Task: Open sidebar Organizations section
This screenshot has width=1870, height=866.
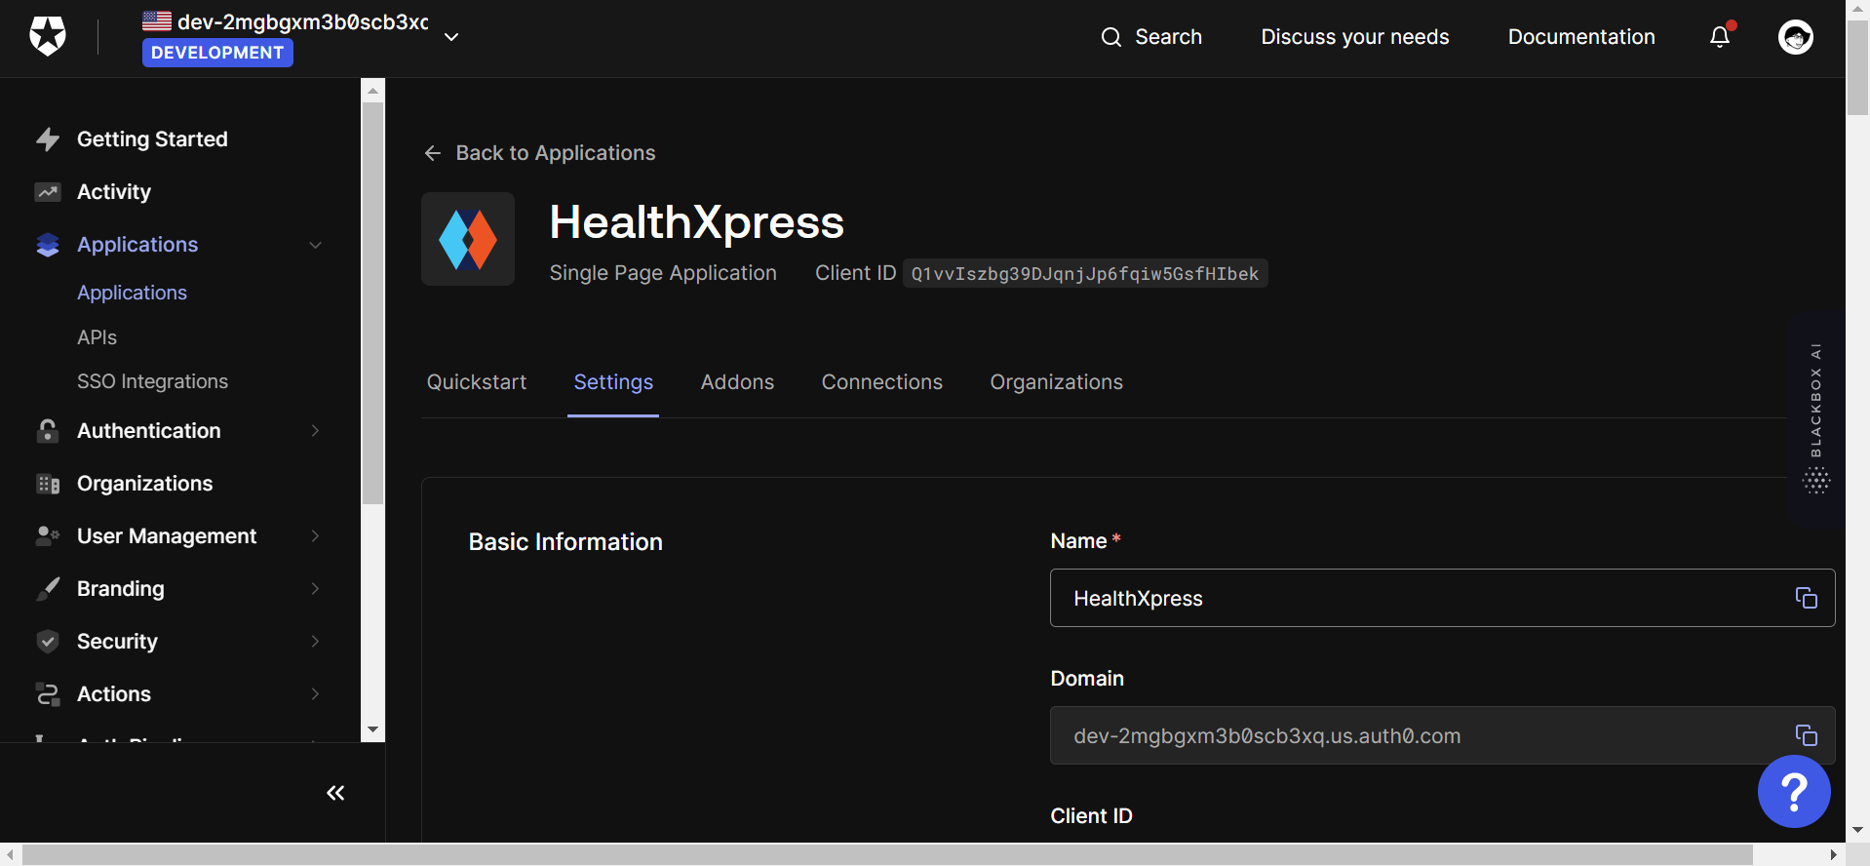Action: click(144, 484)
